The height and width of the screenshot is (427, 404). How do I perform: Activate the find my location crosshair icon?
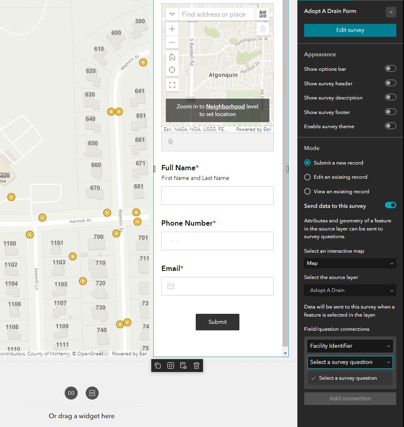171,69
